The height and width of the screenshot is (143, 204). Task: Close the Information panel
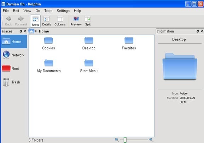point(202,31)
